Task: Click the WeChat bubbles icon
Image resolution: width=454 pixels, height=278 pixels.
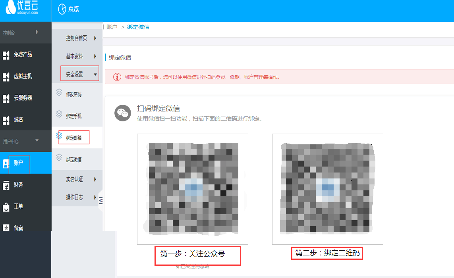Action: click(123, 113)
